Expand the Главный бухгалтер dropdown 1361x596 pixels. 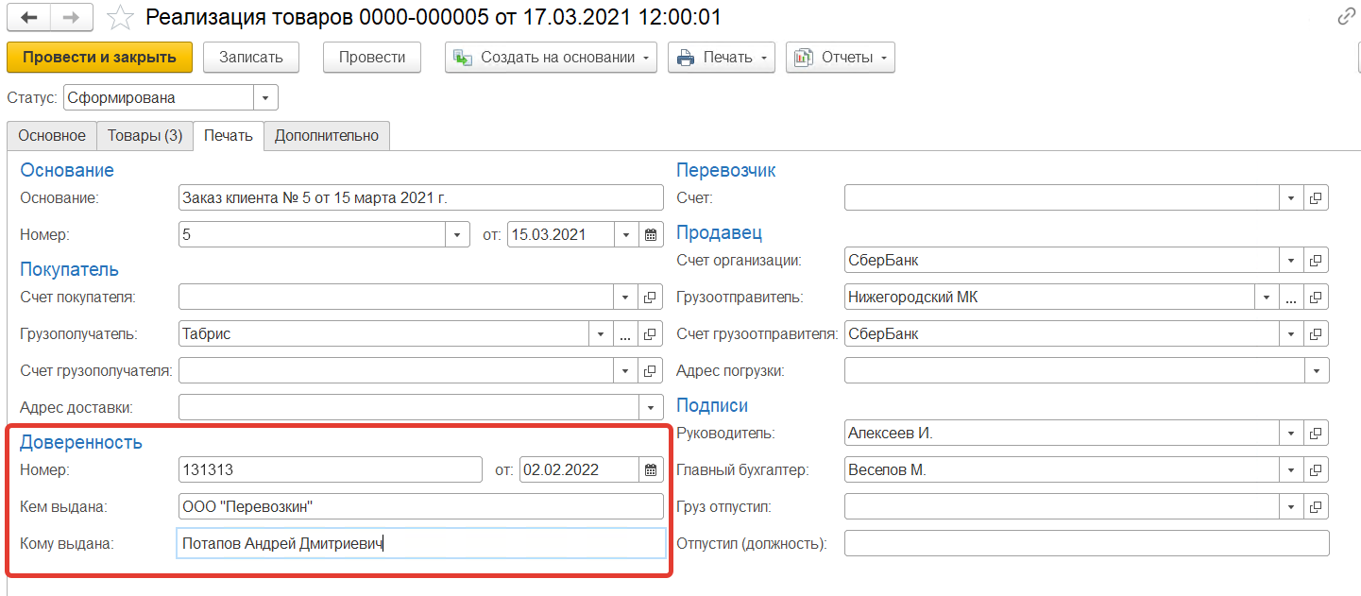(1291, 470)
